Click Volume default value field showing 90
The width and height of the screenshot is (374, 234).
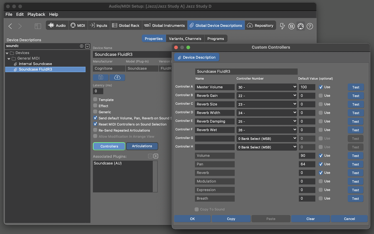coord(307,156)
